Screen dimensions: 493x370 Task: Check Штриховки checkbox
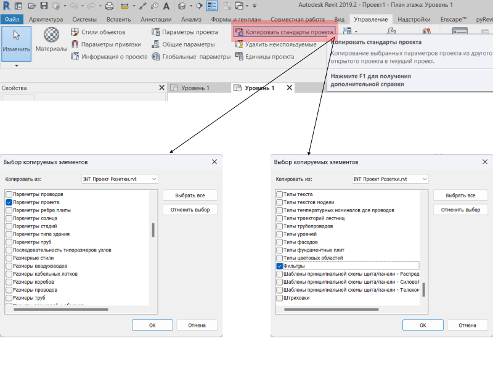tap(279, 298)
